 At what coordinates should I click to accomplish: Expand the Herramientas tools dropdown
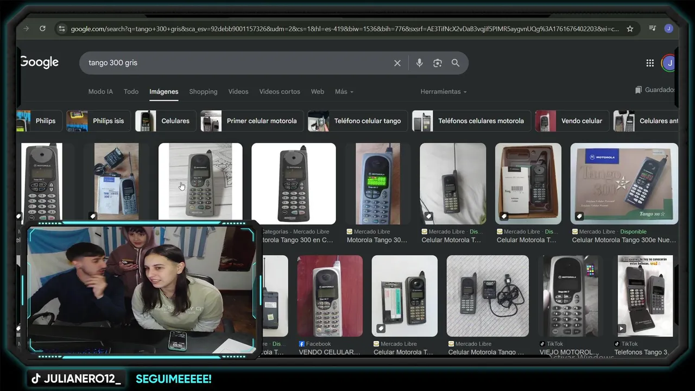point(444,91)
